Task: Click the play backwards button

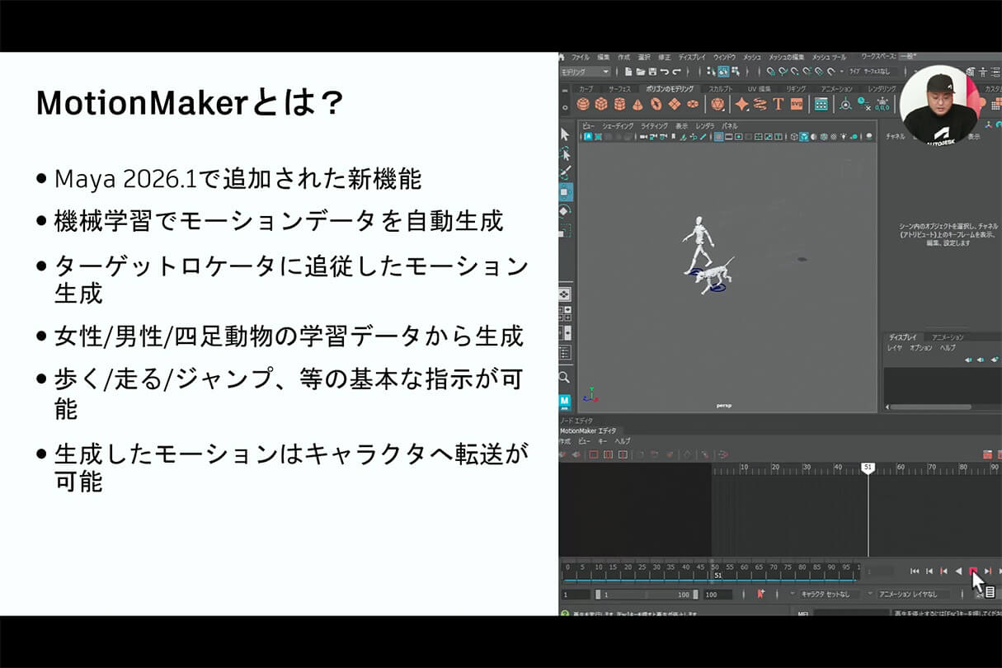Action: pyautogui.click(x=958, y=571)
